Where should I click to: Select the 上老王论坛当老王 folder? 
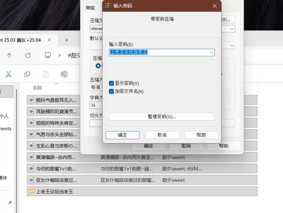tap(56, 191)
